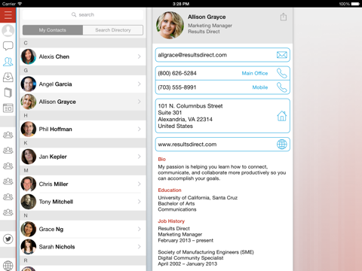Open the profile avatar icon in sidebar
Image resolution: width=362 pixels, height=271 pixels.
(x=8, y=31)
